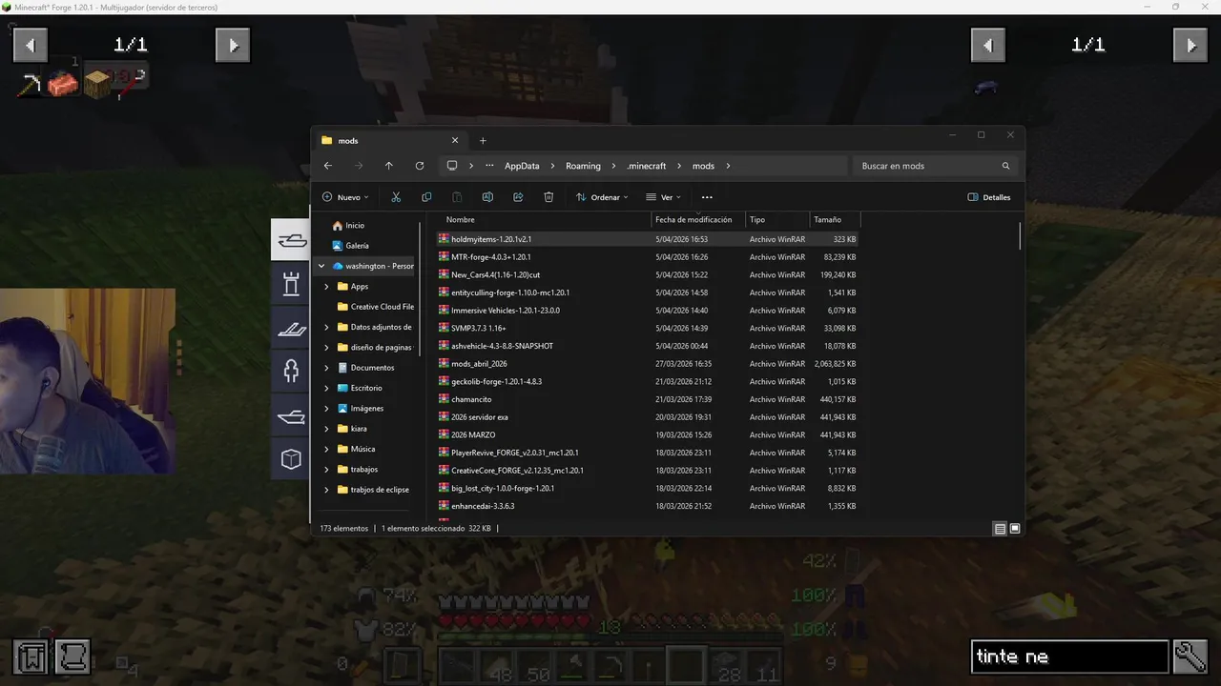Click the scroll icon at Minecraft bottom-left

click(72, 657)
